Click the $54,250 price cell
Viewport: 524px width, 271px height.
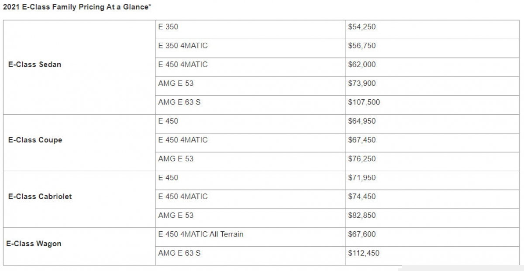coord(362,27)
